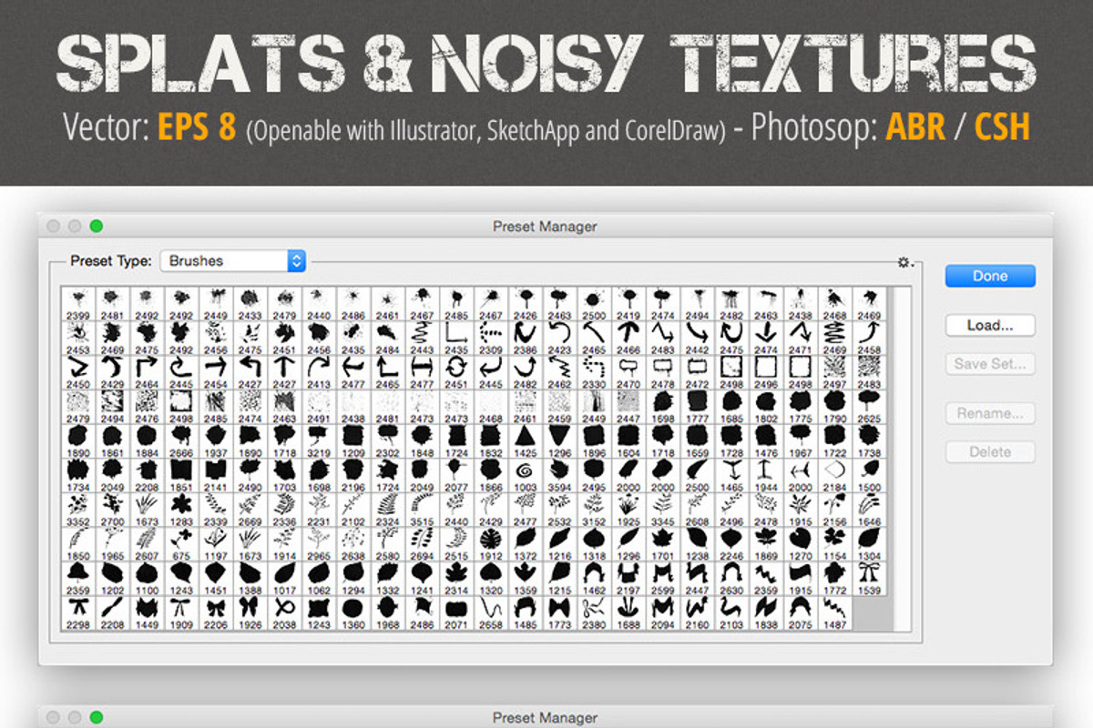Select plant brush labeled 3345
Viewport: 1093px width, 728px height.
click(663, 510)
